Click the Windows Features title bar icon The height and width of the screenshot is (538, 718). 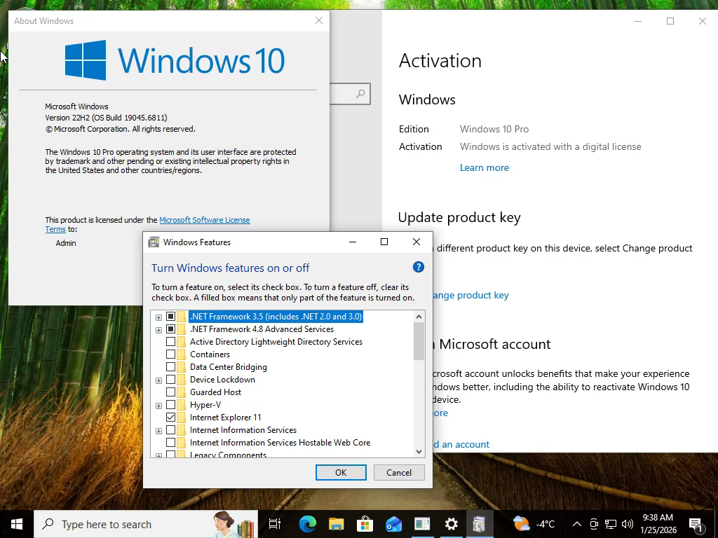click(x=154, y=242)
